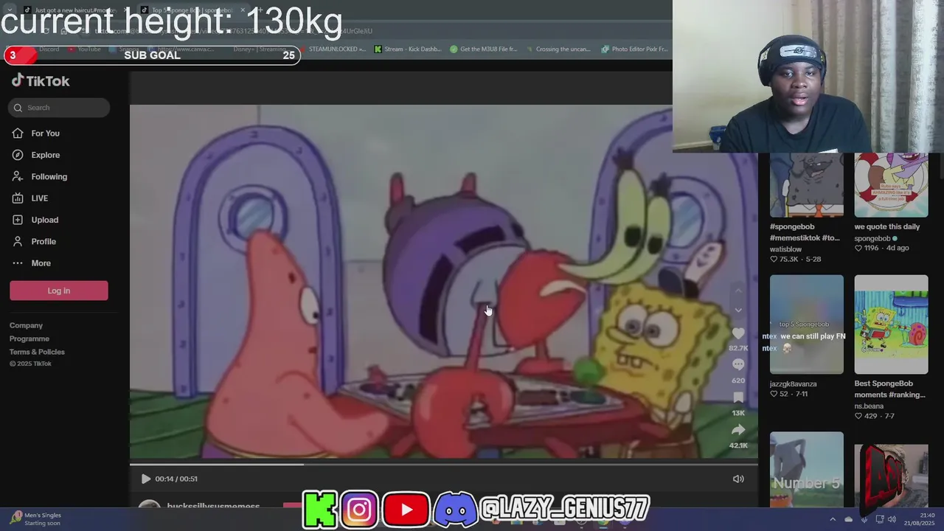Expand the Programme footer section
Image resolution: width=944 pixels, height=531 pixels.
coord(29,339)
